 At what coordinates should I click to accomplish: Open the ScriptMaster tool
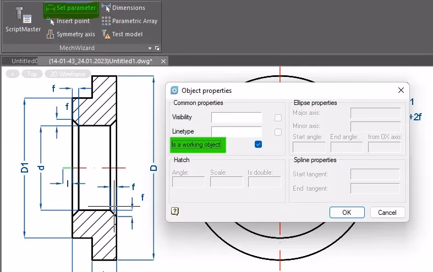click(x=23, y=20)
